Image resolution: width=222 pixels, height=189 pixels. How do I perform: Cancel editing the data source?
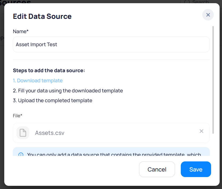pyautogui.click(x=157, y=169)
